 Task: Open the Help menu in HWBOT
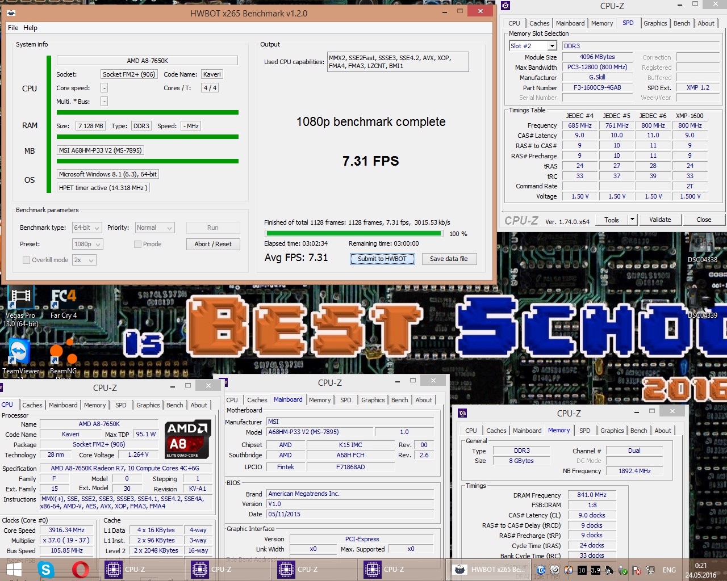coord(31,28)
